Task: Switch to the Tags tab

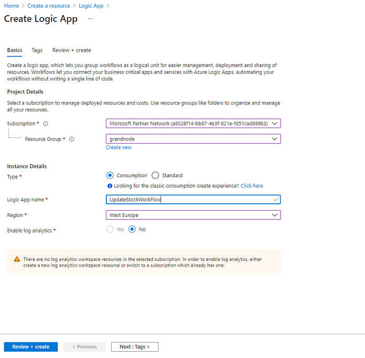Action: [37, 50]
